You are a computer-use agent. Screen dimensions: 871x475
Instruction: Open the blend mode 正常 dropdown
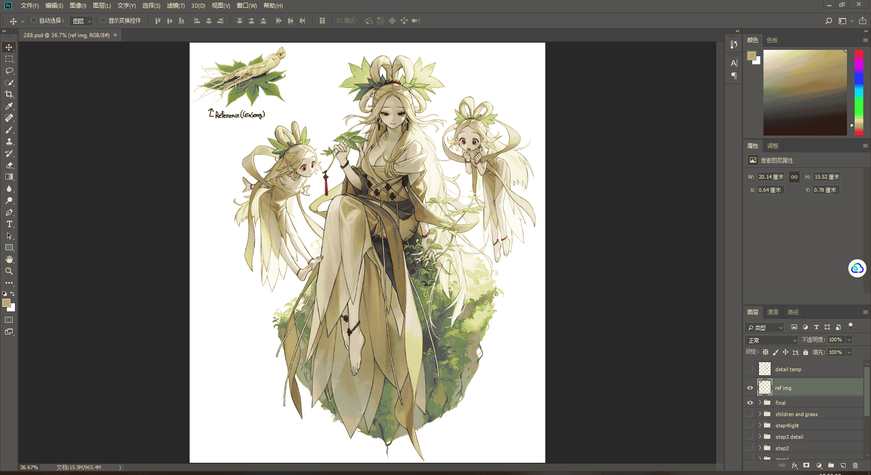pyautogui.click(x=771, y=340)
